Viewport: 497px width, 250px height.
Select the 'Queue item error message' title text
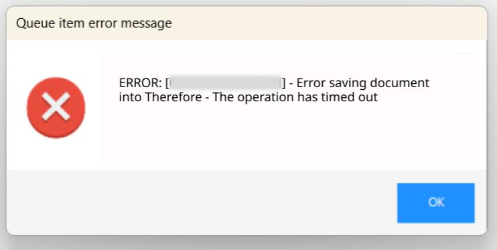tap(94, 23)
